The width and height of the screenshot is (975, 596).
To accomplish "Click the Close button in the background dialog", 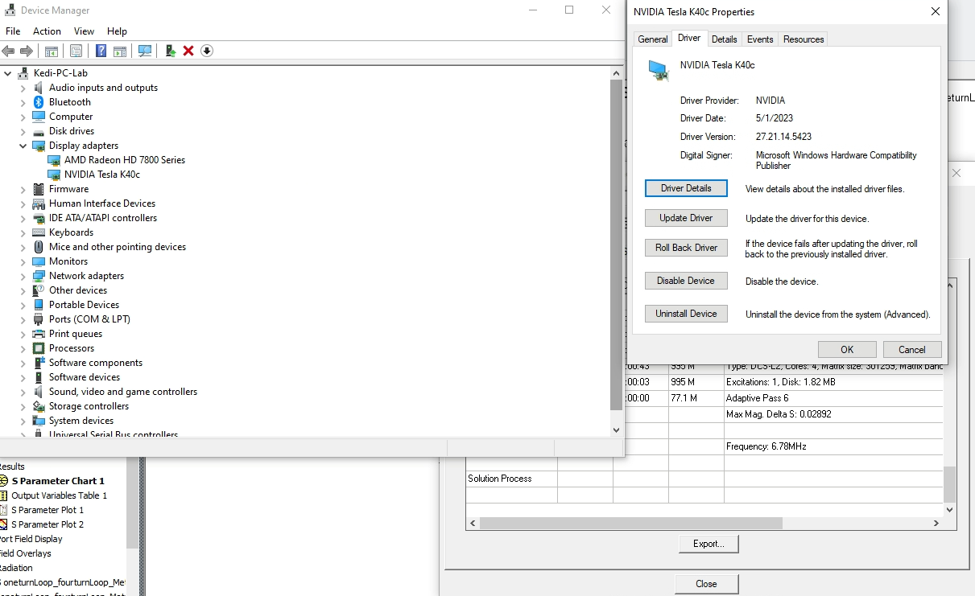I will point(706,584).
